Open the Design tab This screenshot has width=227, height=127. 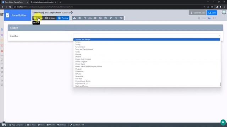pyautogui.click(x=38, y=18)
